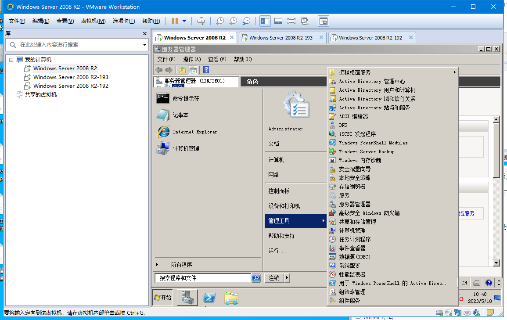The width and height of the screenshot is (507, 320).
Task: Click Server Manager help question icon
Action: 206,70
